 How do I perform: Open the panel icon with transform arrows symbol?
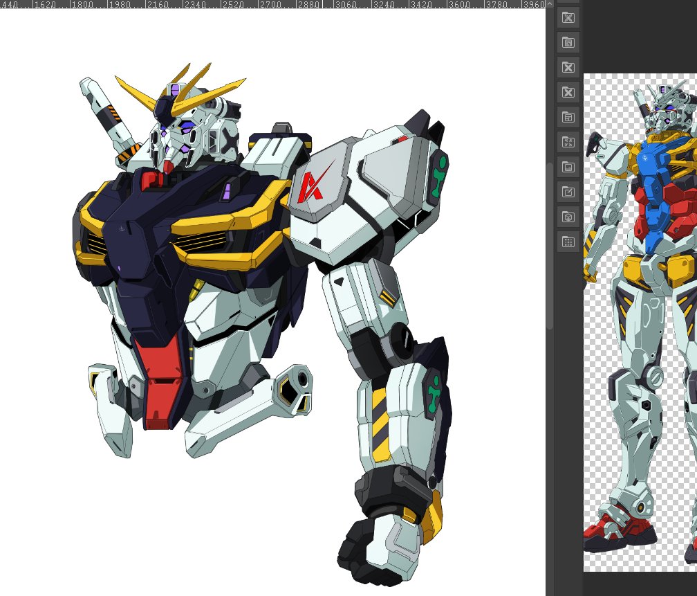point(567,142)
